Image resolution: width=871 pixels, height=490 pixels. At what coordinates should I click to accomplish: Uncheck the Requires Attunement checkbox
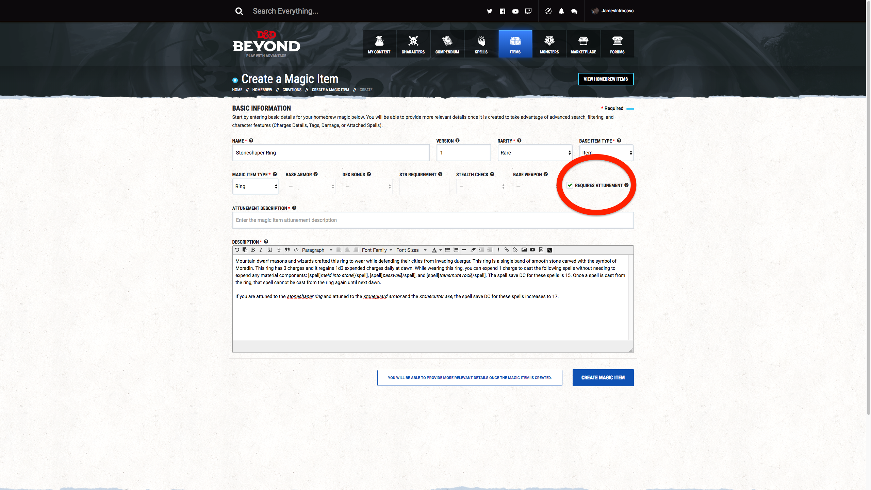click(x=570, y=185)
